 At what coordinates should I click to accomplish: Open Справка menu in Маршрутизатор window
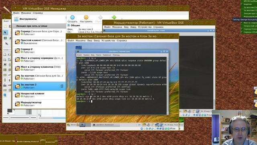coord(158,27)
